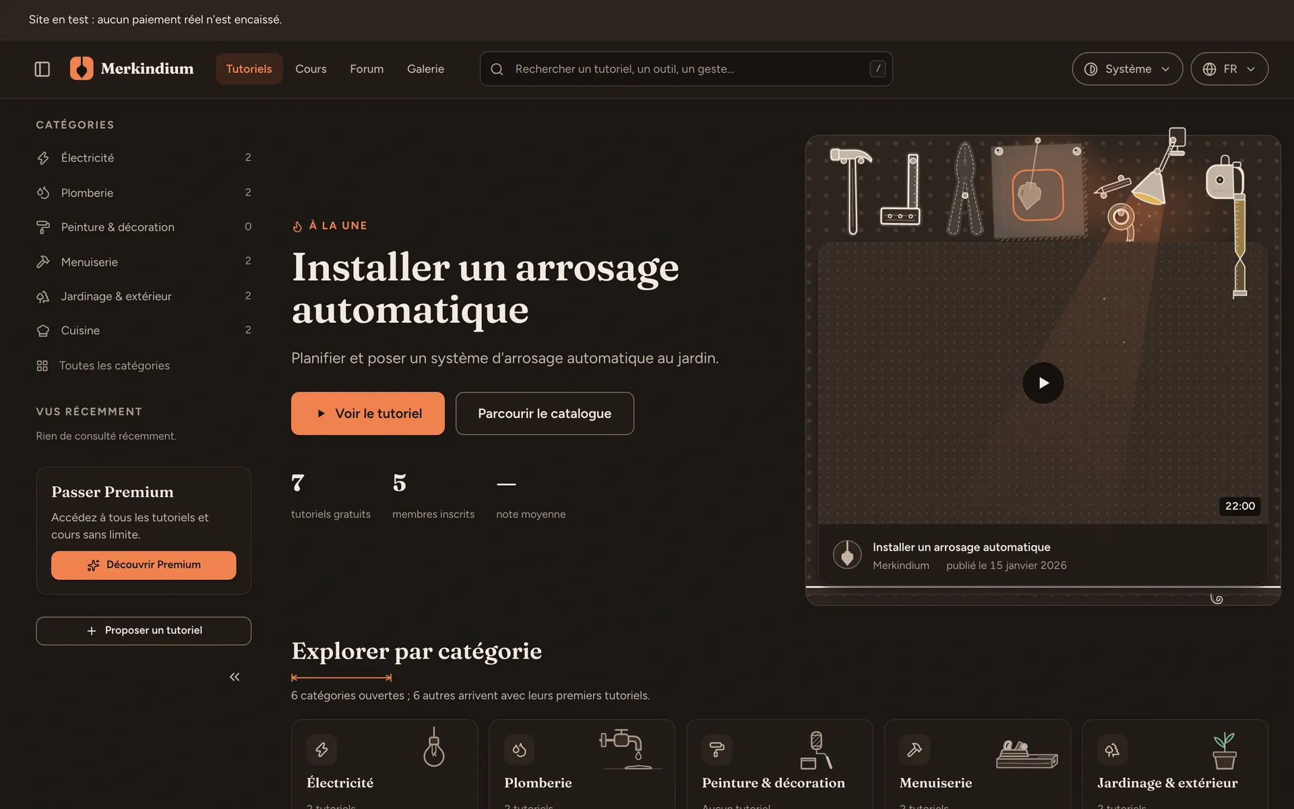Click the Menuiserie card hammer icon

[915, 750]
